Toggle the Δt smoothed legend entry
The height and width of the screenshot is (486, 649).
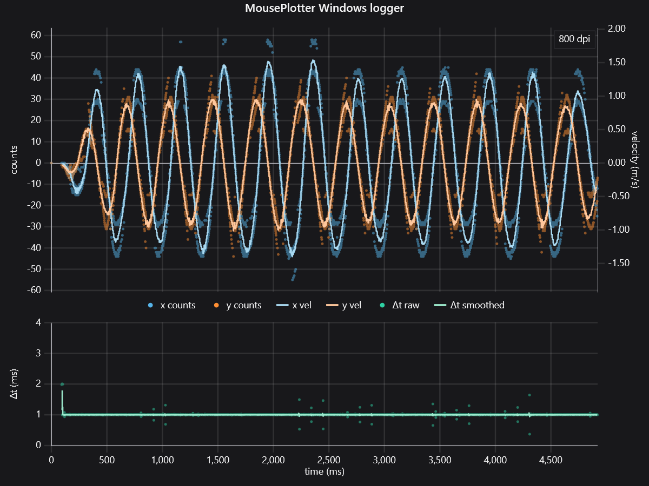470,305
